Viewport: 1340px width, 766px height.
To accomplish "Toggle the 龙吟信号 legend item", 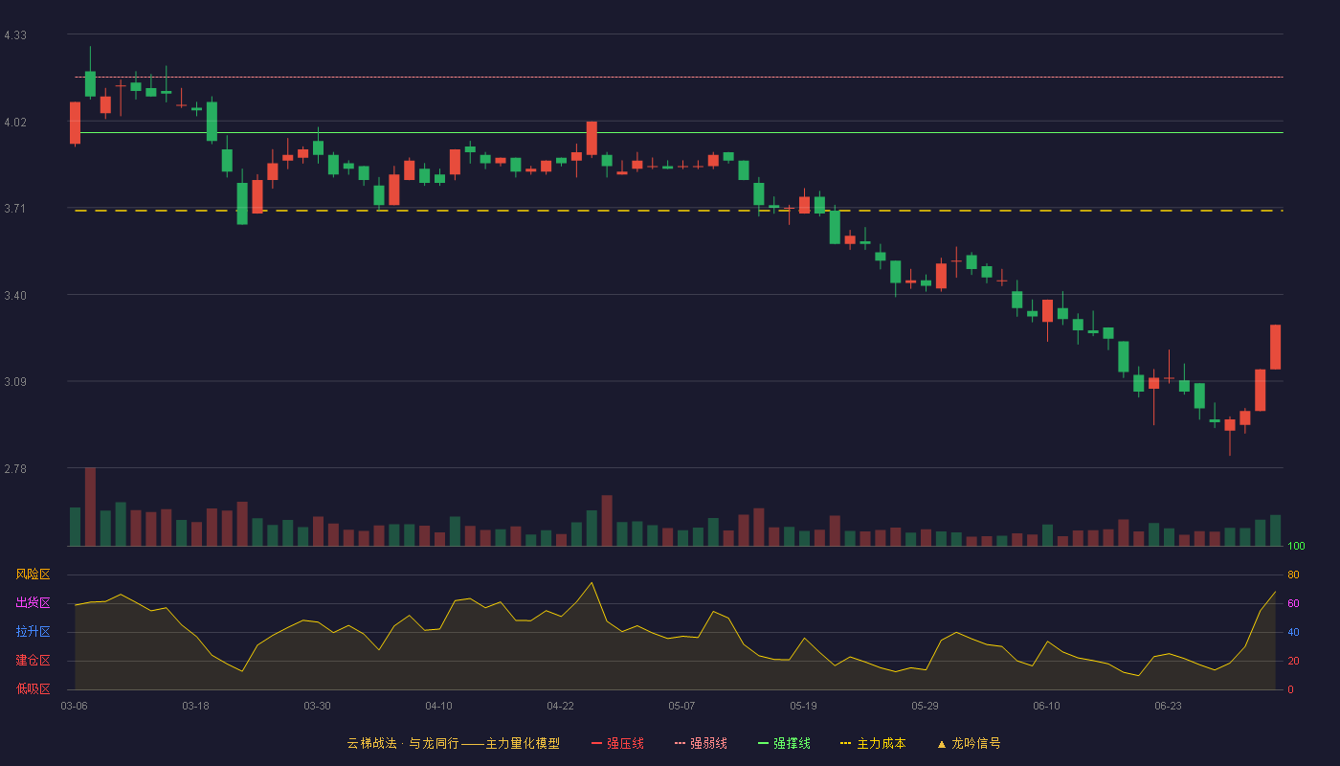I will click(x=968, y=743).
